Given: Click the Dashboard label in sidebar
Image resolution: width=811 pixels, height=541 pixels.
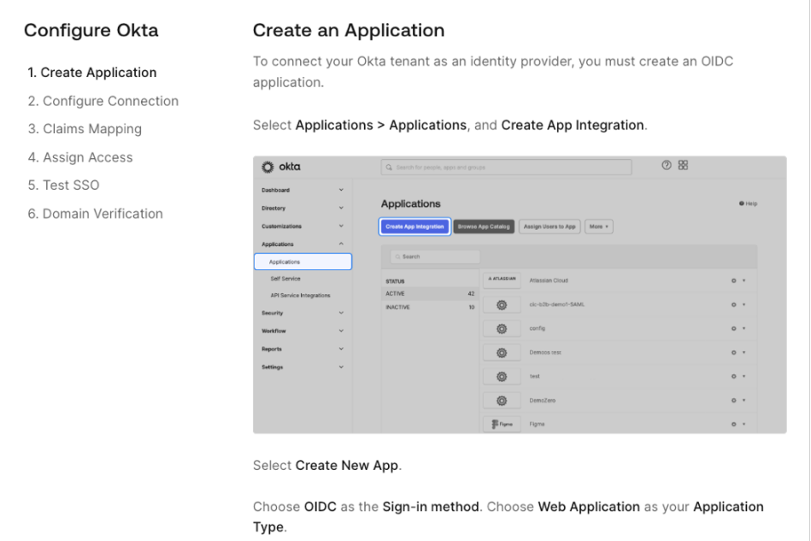Looking at the screenshot, I should coord(276,190).
